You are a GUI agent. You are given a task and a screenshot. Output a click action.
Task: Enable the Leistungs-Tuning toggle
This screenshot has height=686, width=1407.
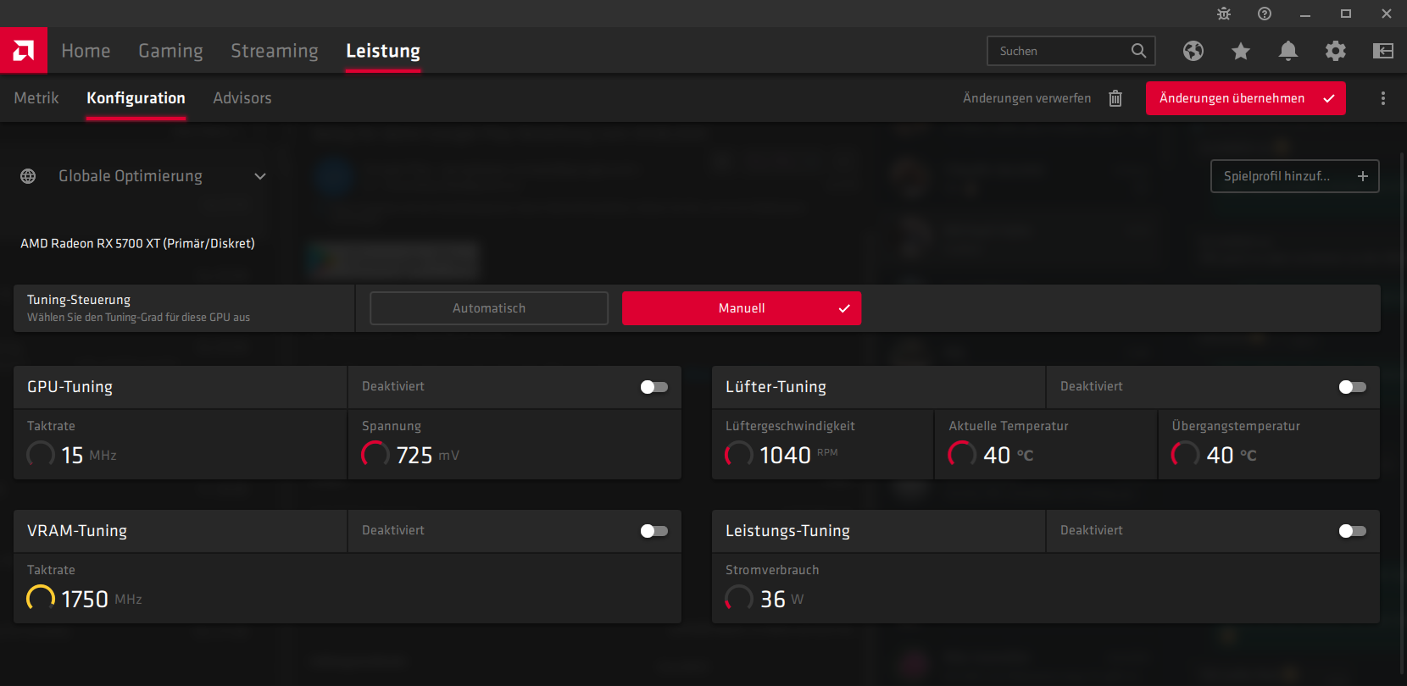1353,531
